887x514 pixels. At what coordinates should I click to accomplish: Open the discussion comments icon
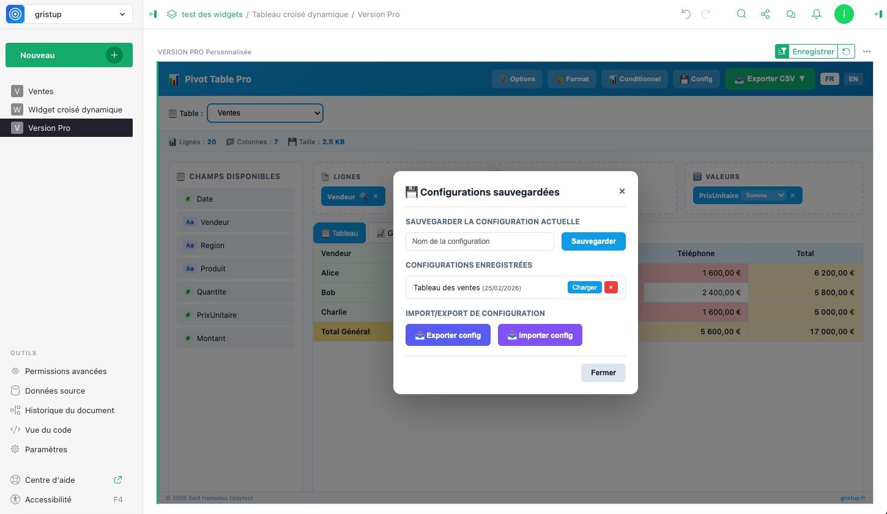[791, 14]
